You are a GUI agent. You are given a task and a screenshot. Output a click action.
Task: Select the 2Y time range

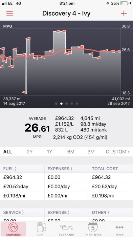pos(30,152)
